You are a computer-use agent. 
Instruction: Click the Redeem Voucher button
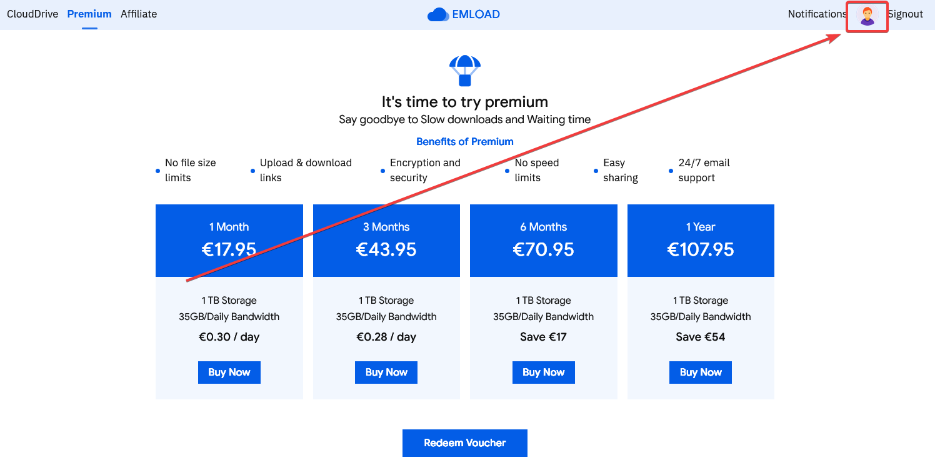(x=465, y=442)
